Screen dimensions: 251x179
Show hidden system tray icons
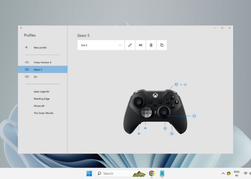223,173
